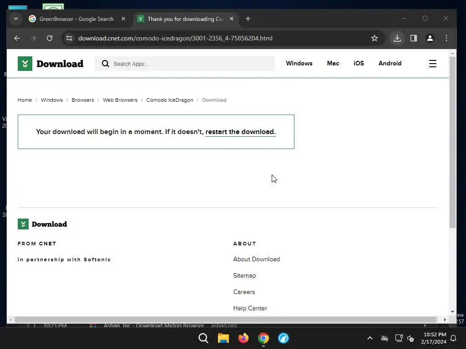
Task: Maximize the Chrome window
Action: pos(425,18)
